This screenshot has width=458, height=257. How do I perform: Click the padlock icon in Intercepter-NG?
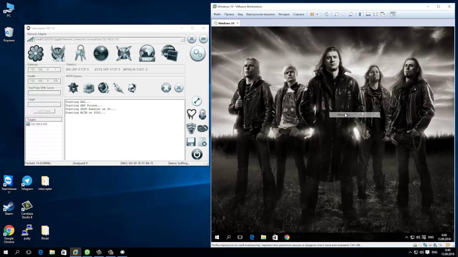click(x=203, y=114)
